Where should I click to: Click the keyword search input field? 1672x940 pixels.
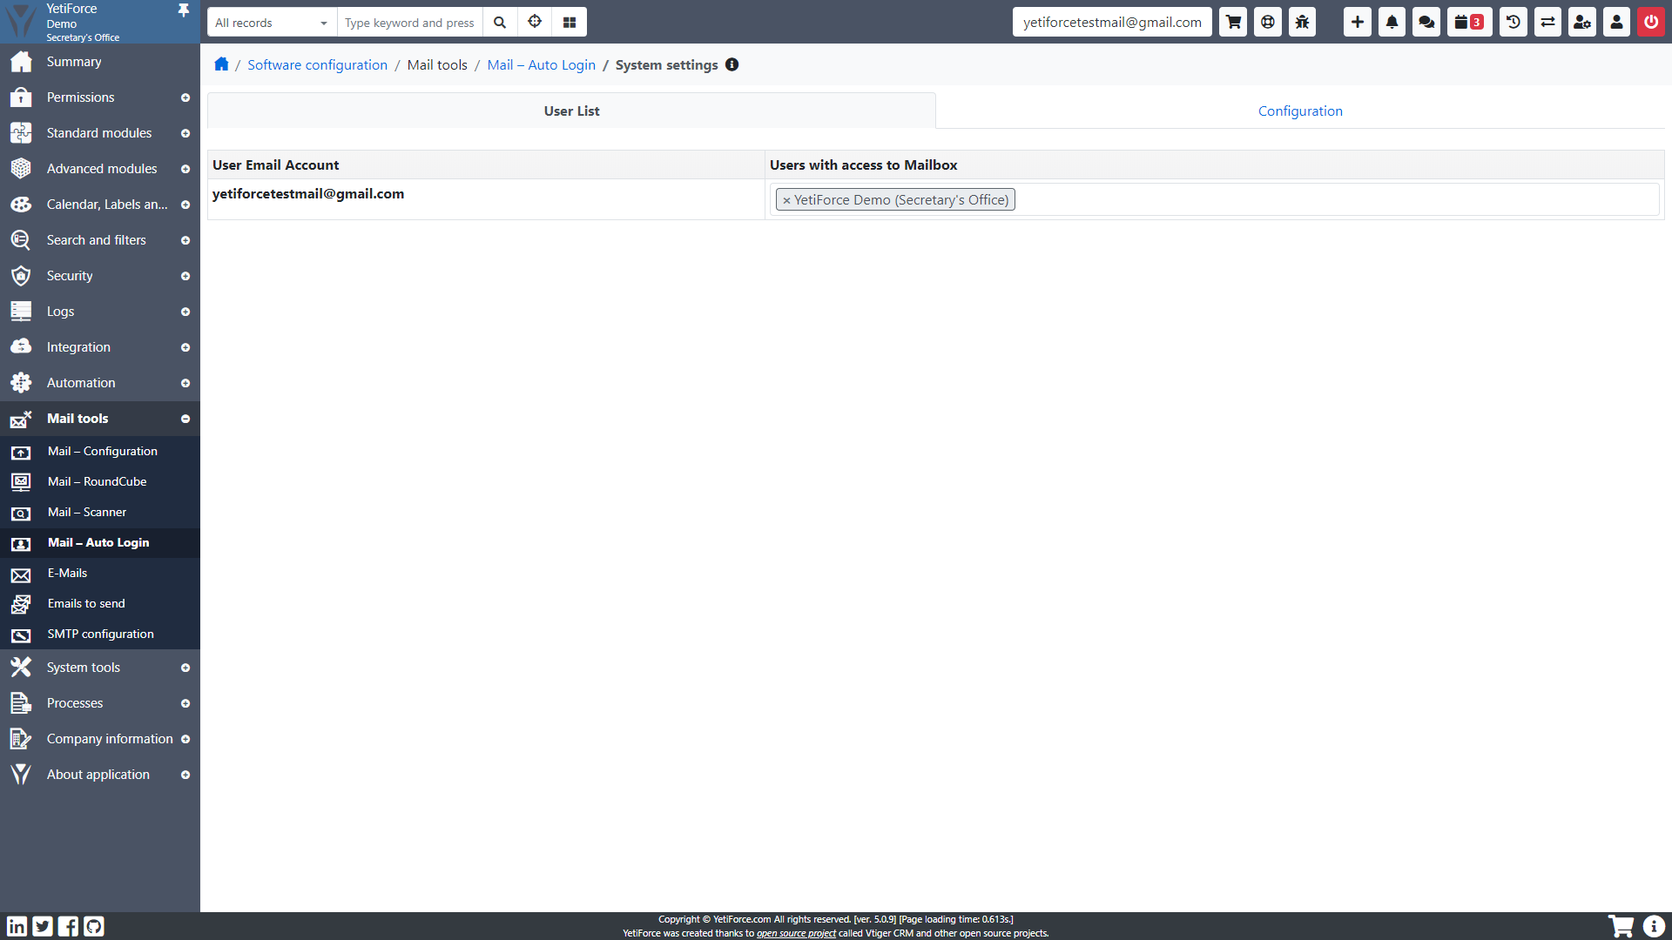tap(409, 23)
